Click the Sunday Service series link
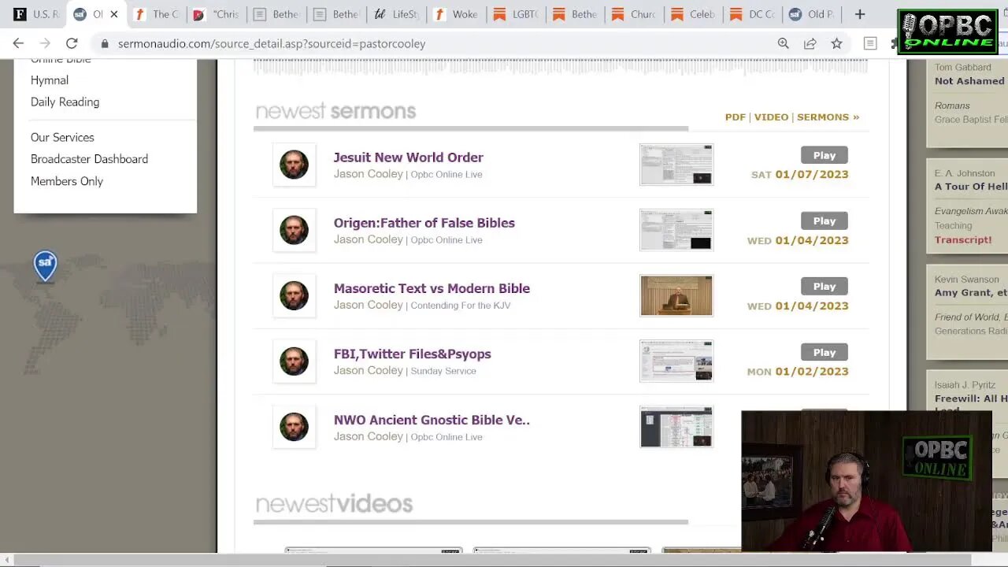Viewport: 1008px width, 567px height. pos(443,371)
